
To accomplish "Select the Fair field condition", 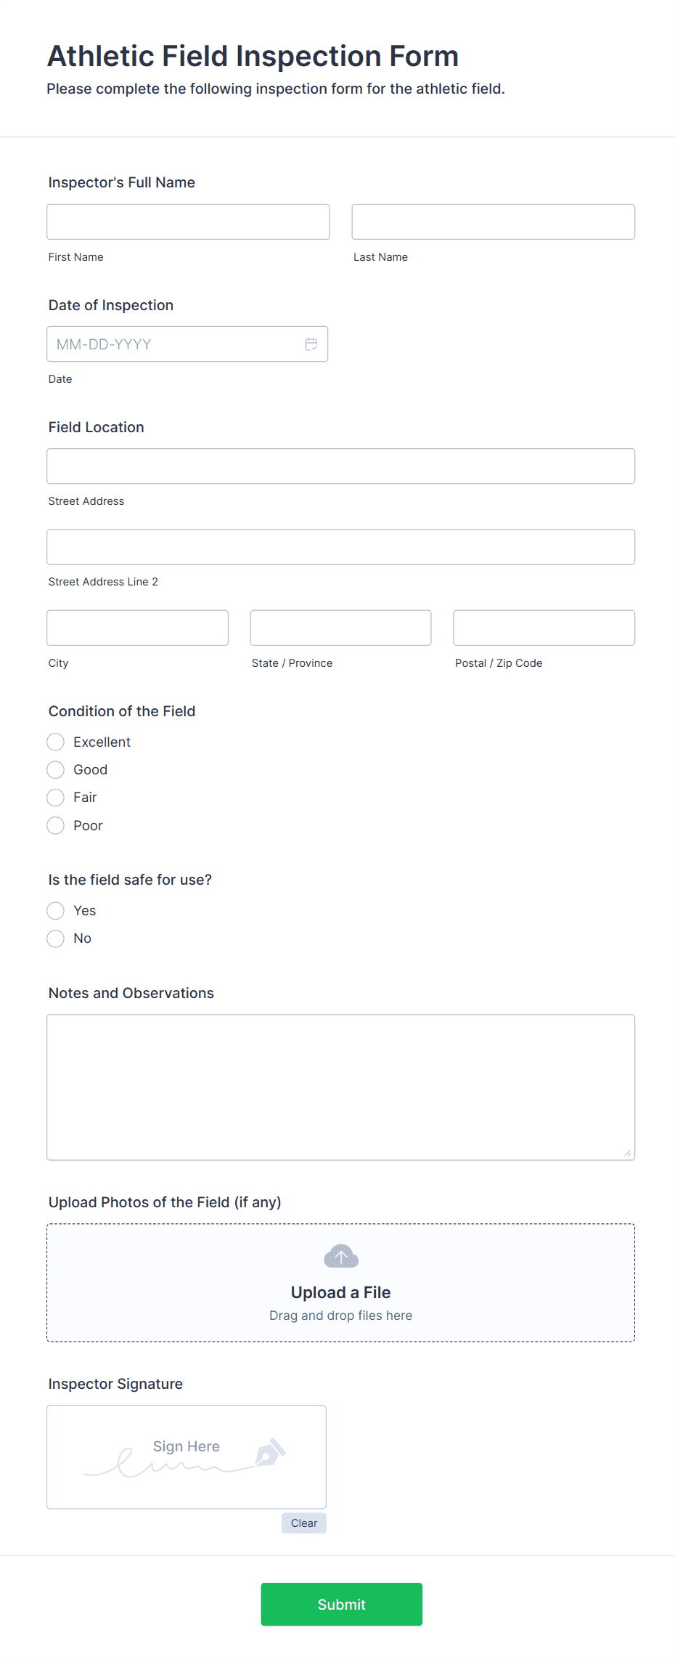I will 55,797.
